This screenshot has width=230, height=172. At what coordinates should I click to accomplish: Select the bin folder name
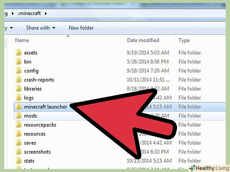point(27,62)
